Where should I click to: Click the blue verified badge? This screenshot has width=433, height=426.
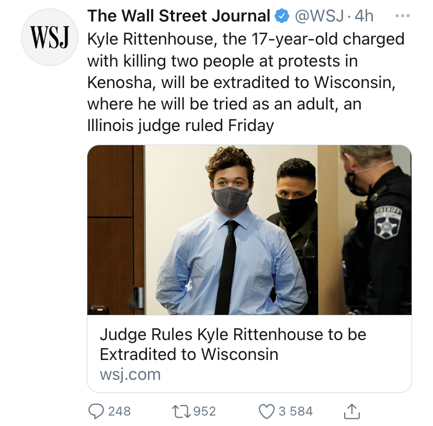(281, 16)
